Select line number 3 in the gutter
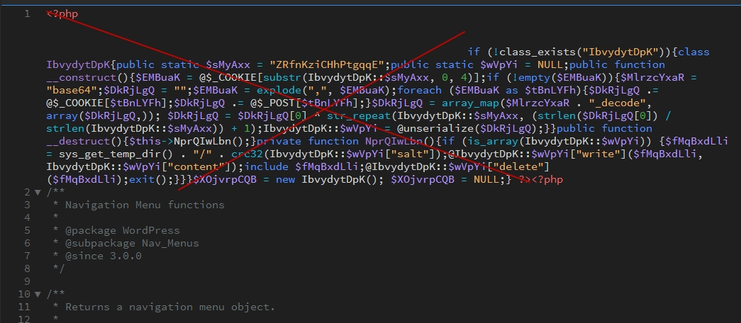 coord(27,205)
